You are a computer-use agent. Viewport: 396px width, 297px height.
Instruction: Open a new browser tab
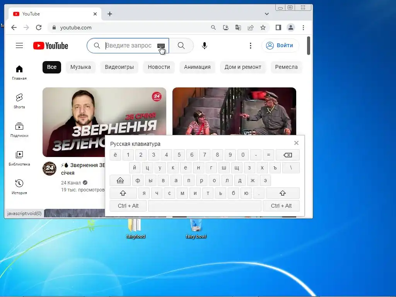coord(109,14)
